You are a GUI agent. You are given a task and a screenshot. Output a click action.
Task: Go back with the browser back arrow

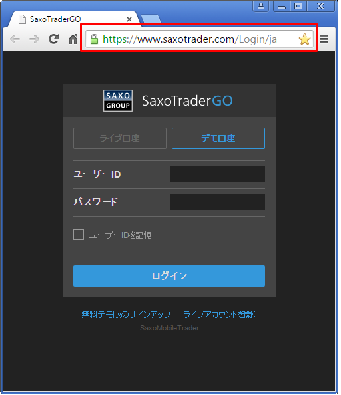click(15, 39)
